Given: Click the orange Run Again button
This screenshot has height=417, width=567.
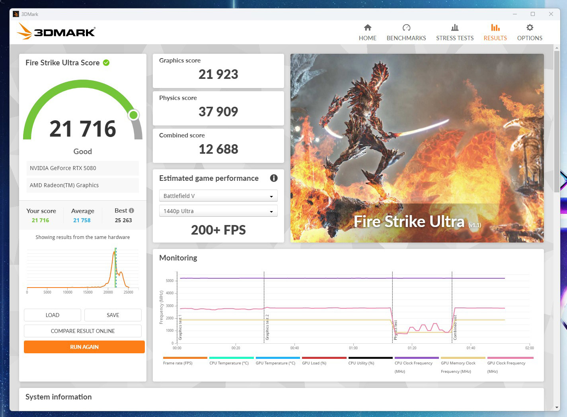Looking at the screenshot, I should point(84,347).
